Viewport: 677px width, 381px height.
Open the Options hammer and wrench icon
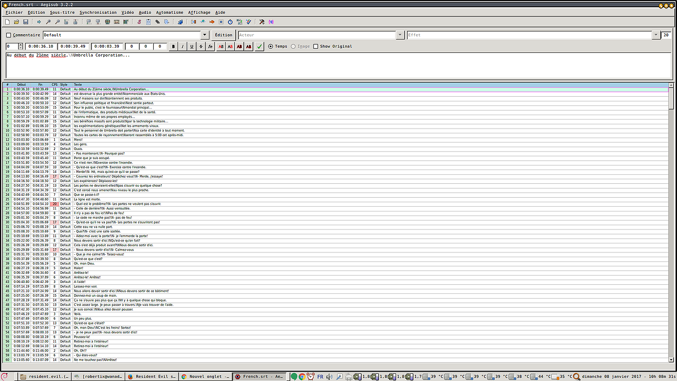[262, 22]
